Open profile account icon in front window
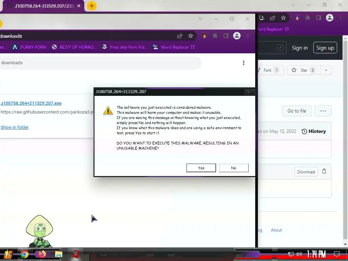Image resolution: width=348 pixels, height=261 pixels. (x=237, y=36)
